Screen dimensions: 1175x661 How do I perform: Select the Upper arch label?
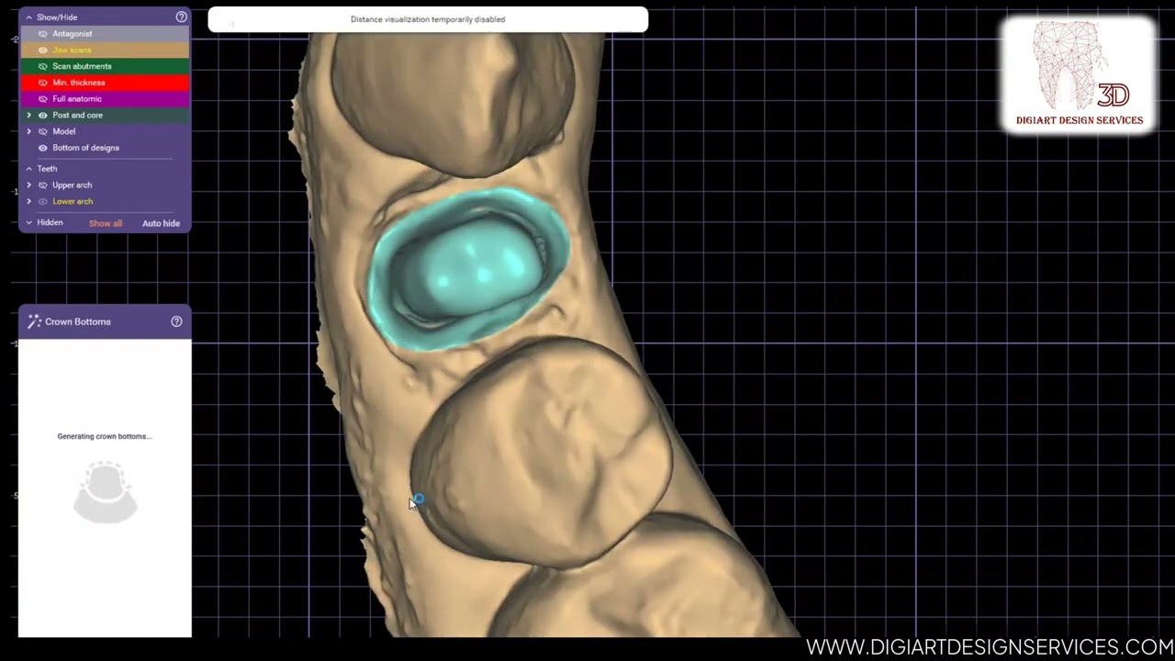(x=72, y=185)
